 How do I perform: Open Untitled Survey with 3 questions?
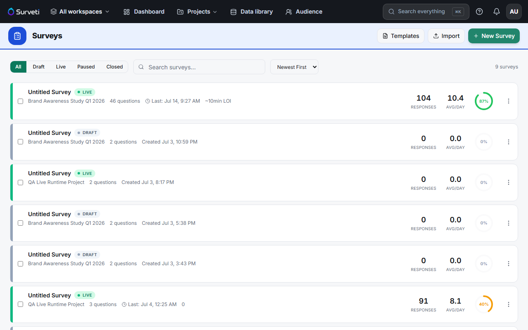49,295
